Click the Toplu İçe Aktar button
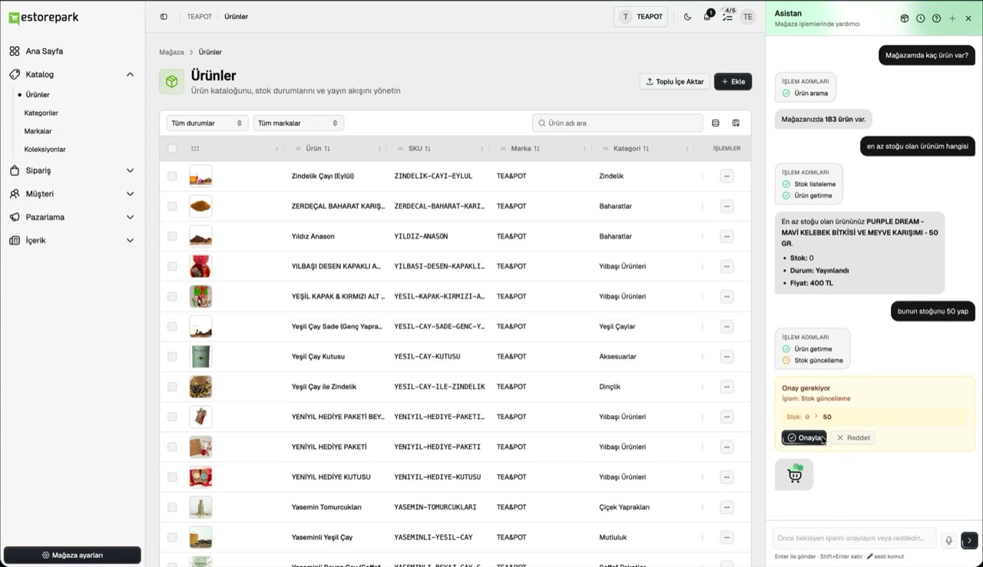This screenshot has width=983, height=567. [x=675, y=81]
